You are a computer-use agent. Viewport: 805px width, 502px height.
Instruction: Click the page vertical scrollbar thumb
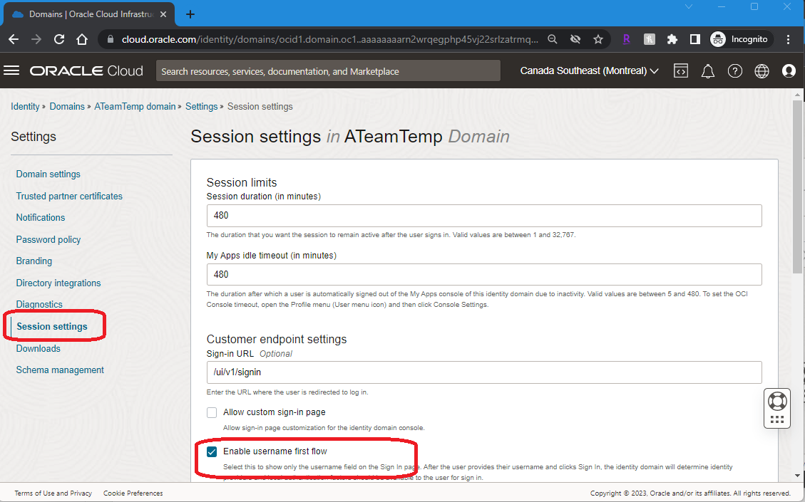796,187
